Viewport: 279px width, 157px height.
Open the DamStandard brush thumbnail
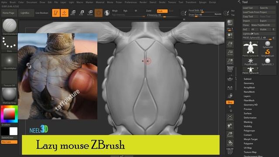(10, 26)
